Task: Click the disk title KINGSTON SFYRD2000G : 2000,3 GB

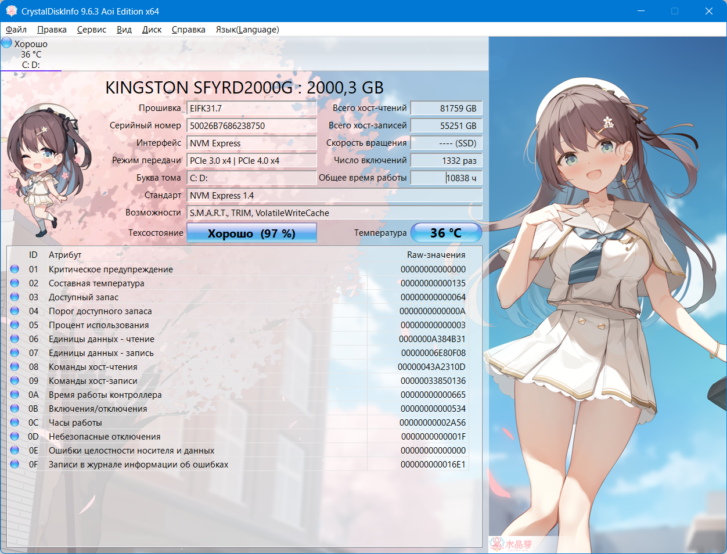Action: [x=244, y=88]
